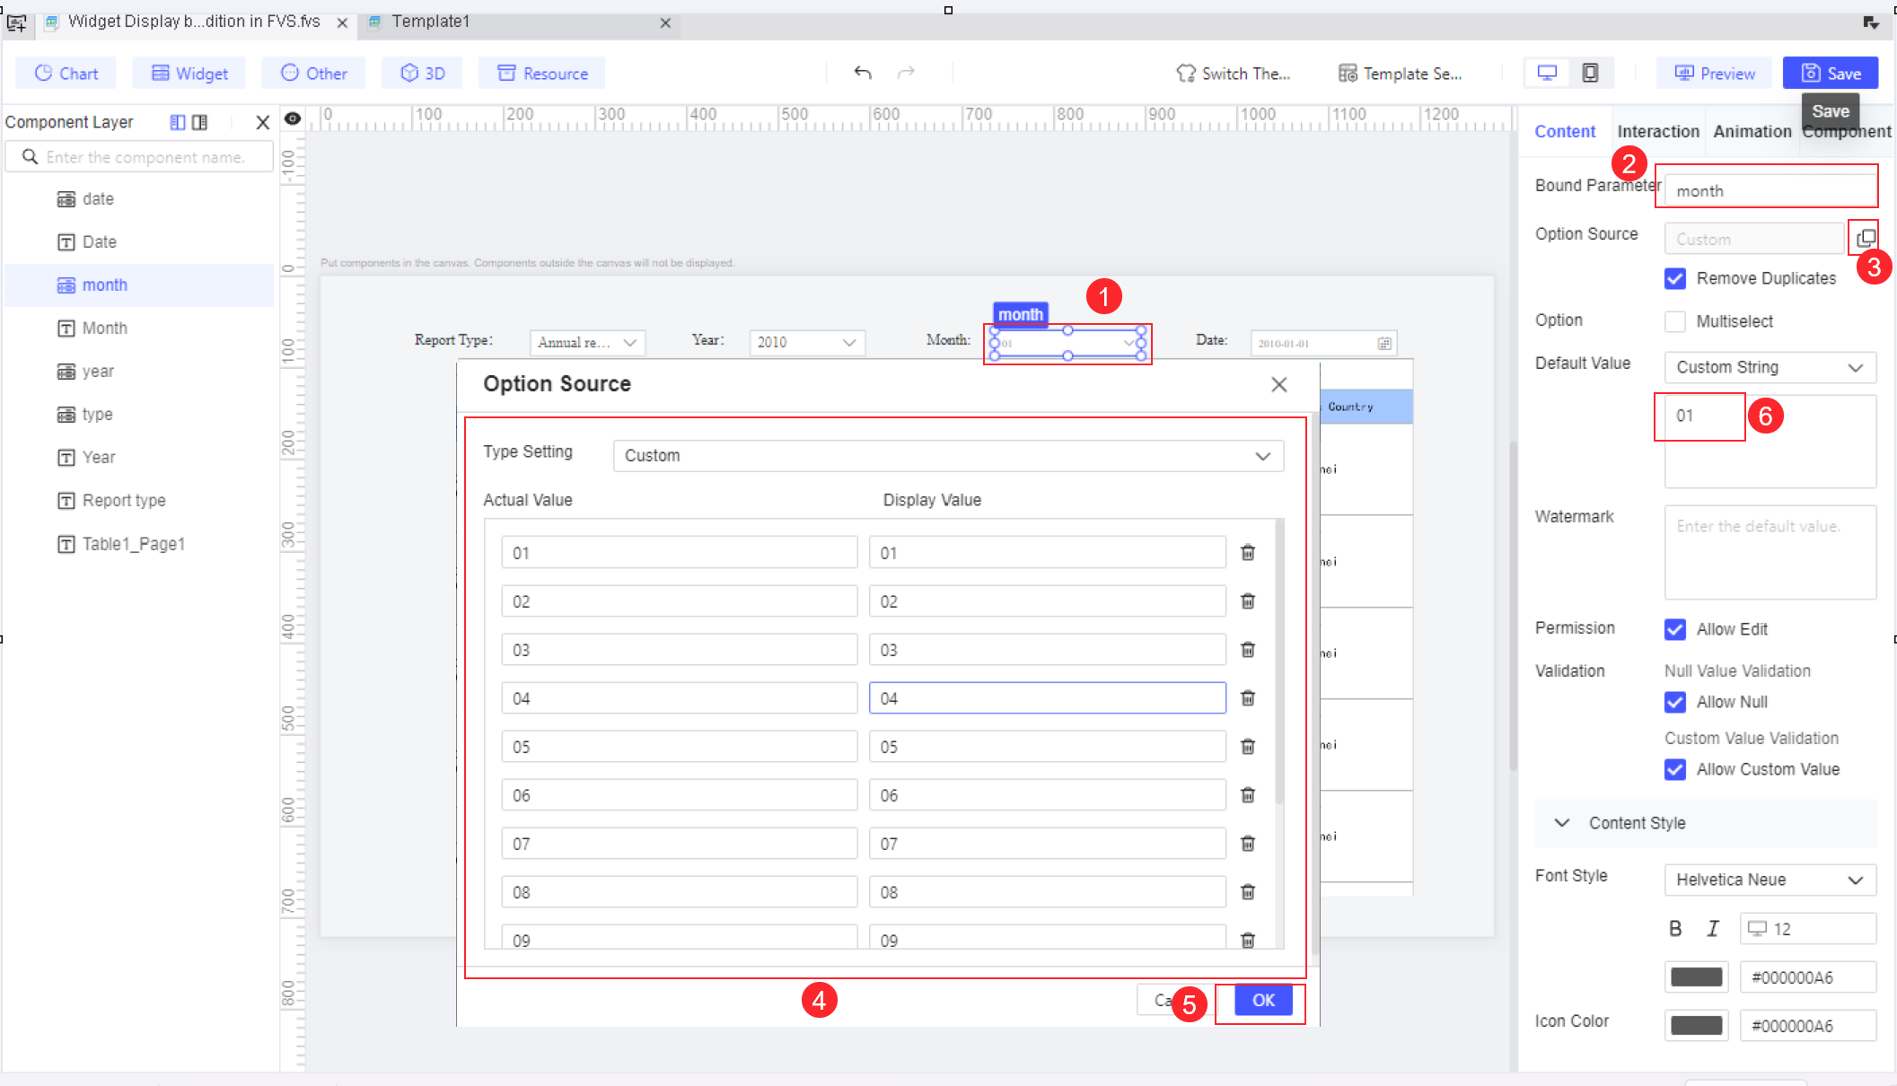Open the Widget toolbar menu
The image size is (1897, 1086).
click(x=189, y=73)
